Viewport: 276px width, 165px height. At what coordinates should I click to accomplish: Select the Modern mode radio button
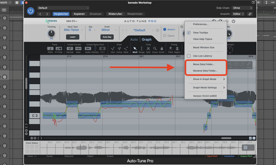click(165, 30)
